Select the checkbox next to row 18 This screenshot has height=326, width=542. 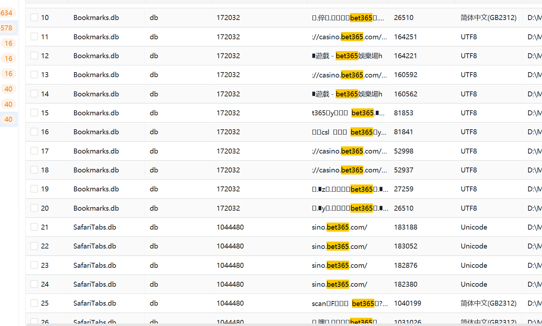[x=34, y=170]
